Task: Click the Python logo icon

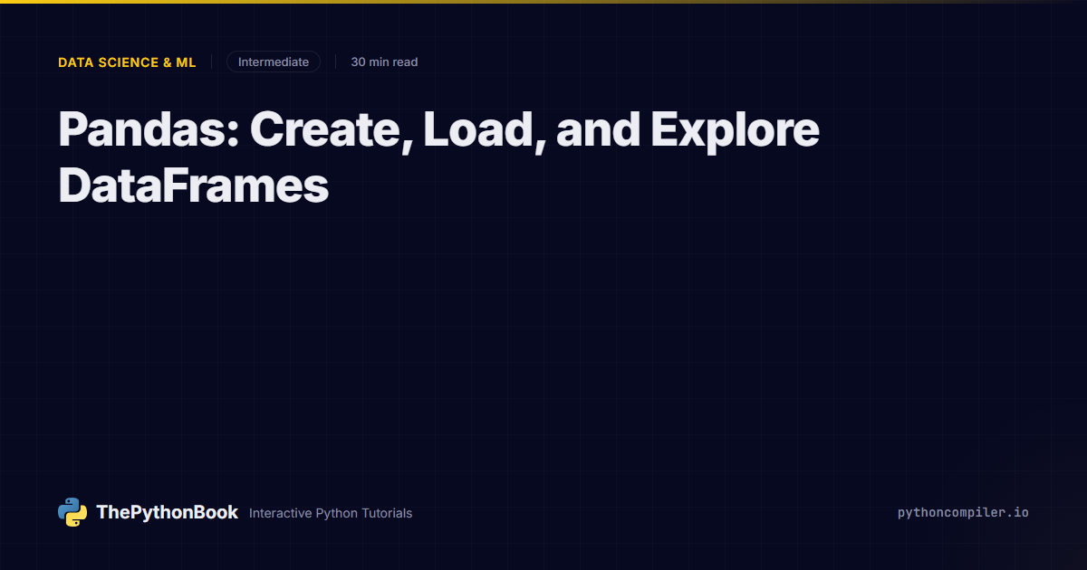Action: (72, 512)
